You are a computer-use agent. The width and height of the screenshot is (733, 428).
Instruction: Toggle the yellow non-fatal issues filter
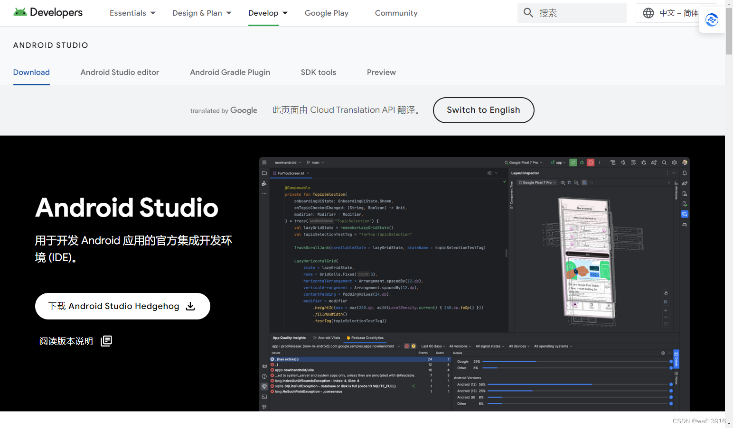click(413, 346)
